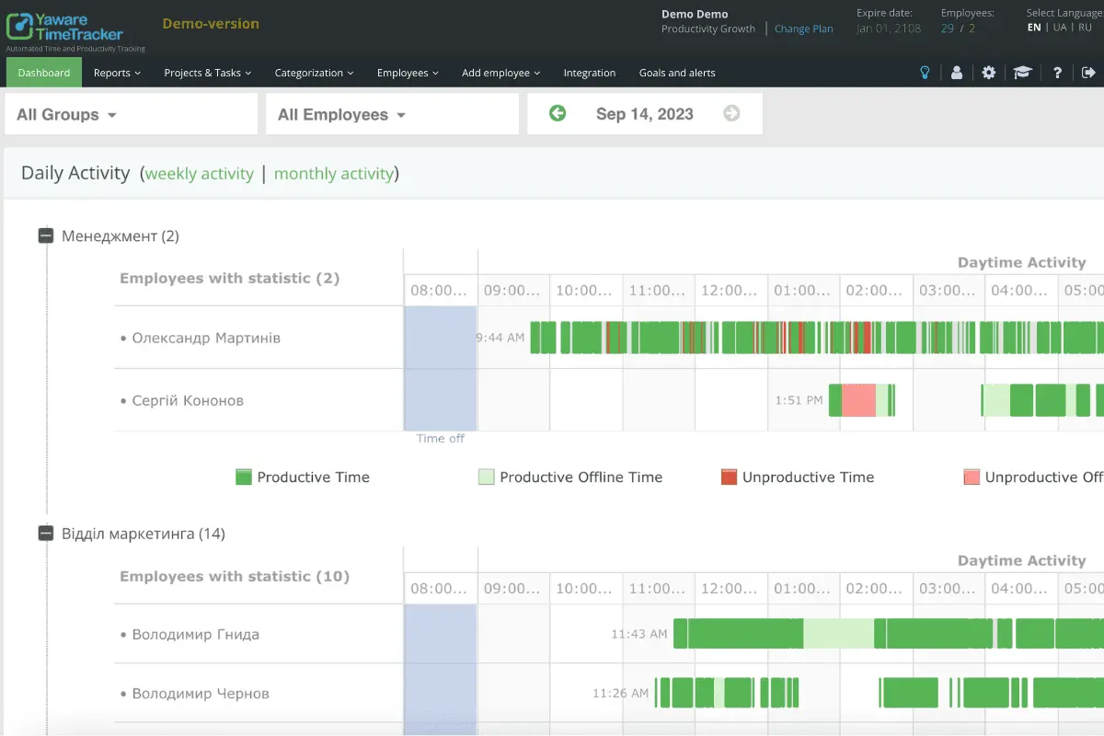Viewport: 1104px width, 736px height.
Task: Click the Unproductive Time legend swatch
Action: [x=729, y=477]
